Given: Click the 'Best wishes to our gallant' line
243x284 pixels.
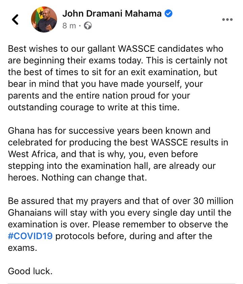Looking at the screenshot, I should tap(115, 49).
